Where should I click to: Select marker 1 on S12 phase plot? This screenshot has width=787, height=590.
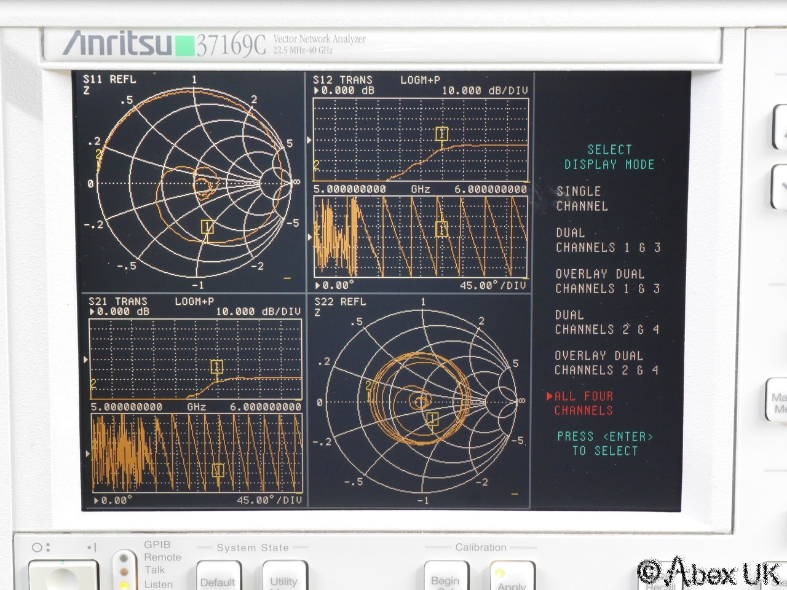[441, 229]
